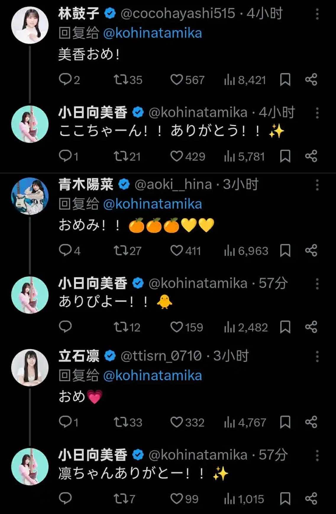Screen dimensions: 336x514
Task: Like 立石凛's おめ tweet
Action: 177,422
